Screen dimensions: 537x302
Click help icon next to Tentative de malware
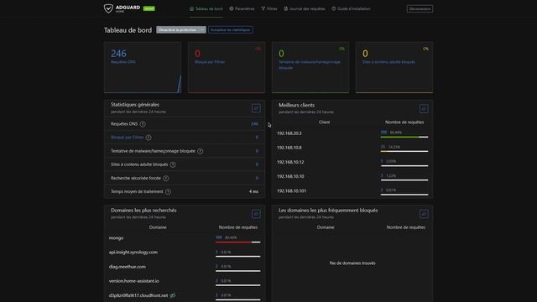pos(201,151)
